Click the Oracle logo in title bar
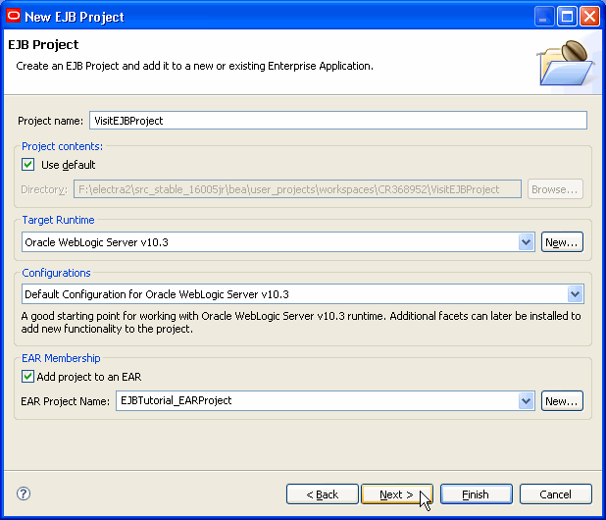 point(14,17)
